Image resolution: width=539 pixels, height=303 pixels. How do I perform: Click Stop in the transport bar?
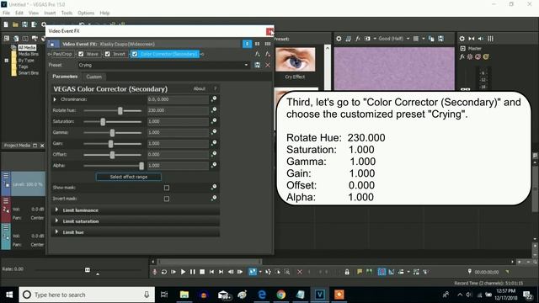pos(202,272)
